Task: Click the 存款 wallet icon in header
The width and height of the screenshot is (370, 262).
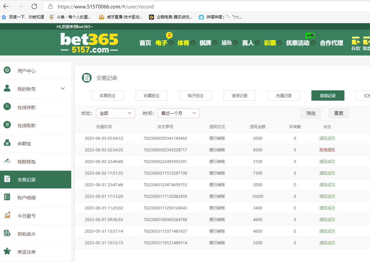Action: point(356,41)
